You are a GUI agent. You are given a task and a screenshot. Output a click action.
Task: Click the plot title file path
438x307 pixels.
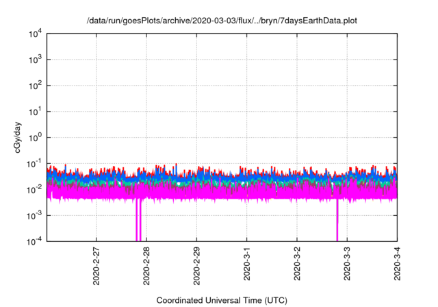(x=222, y=21)
